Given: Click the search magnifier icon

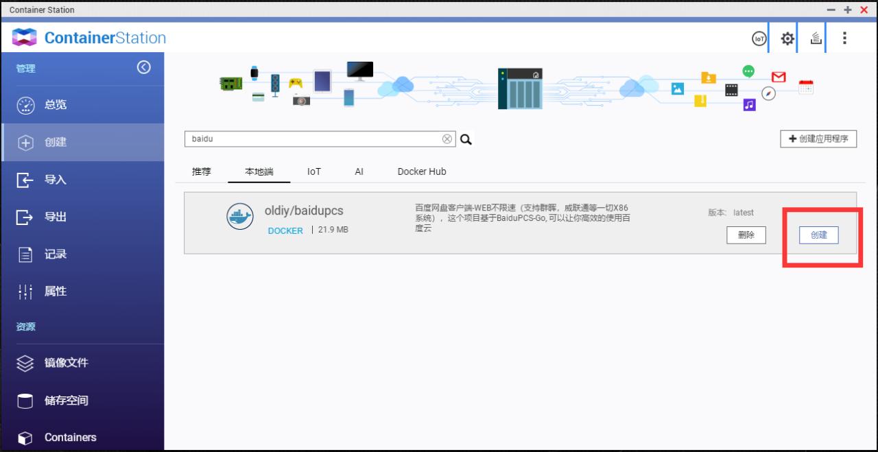Looking at the screenshot, I should pyautogui.click(x=466, y=139).
